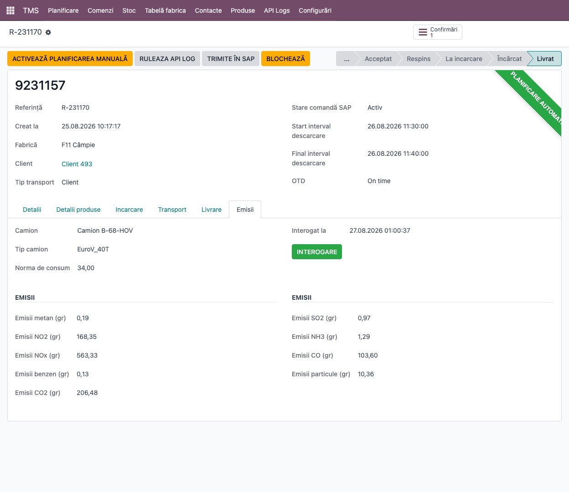Open the Comenzi menu
Image resolution: width=569 pixels, height=492 pixels.
[100, 10]
